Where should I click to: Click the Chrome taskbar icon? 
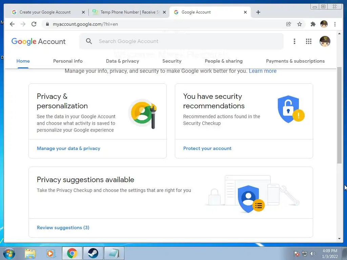pyautogui.click(x=72, y=253)
